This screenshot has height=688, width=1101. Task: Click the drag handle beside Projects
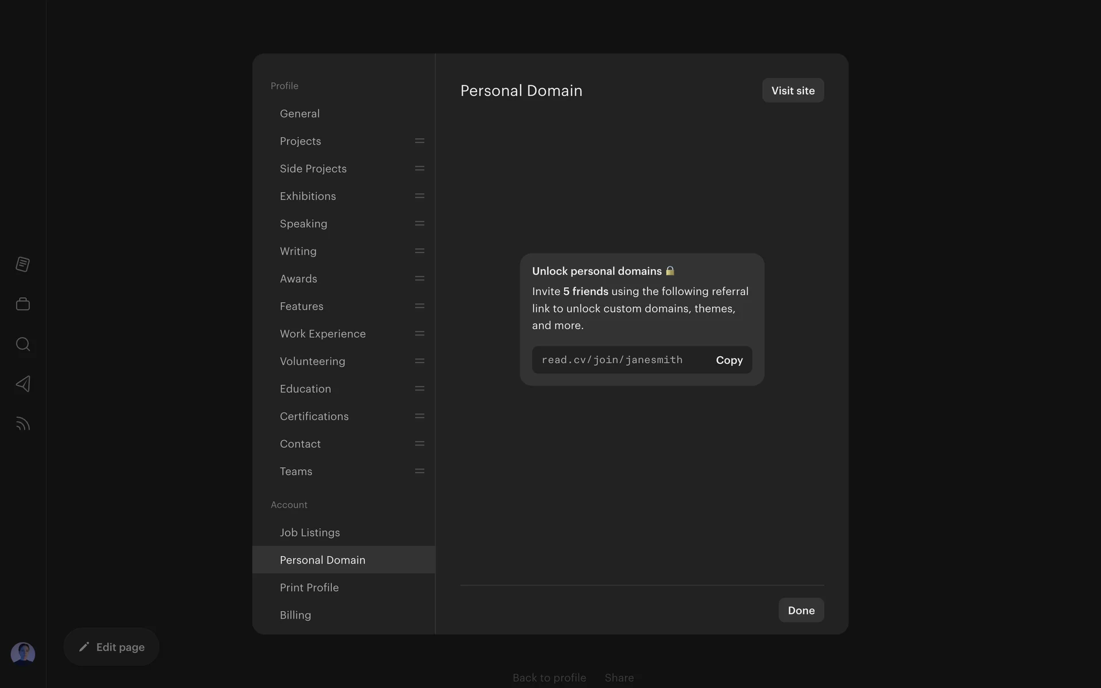tap(419, 141)
